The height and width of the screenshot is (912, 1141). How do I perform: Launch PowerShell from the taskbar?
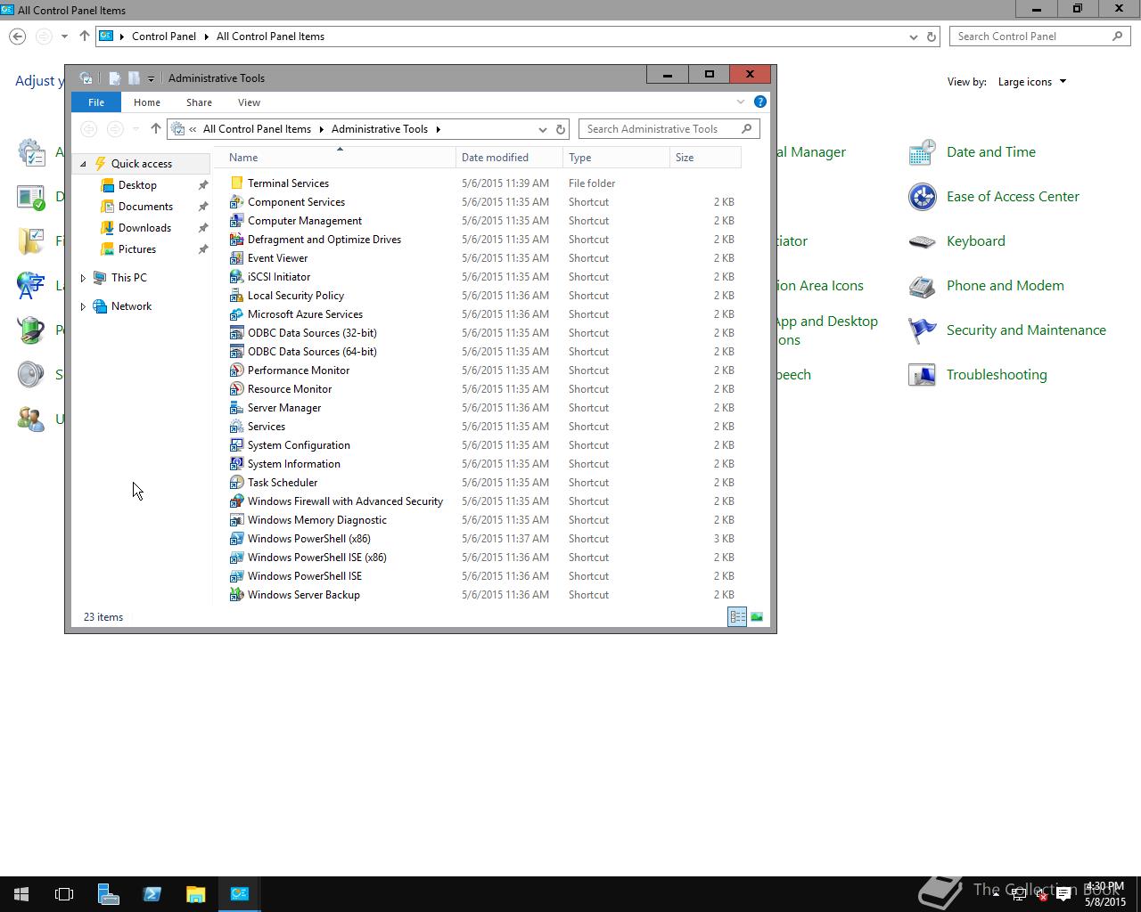point(152,894)
